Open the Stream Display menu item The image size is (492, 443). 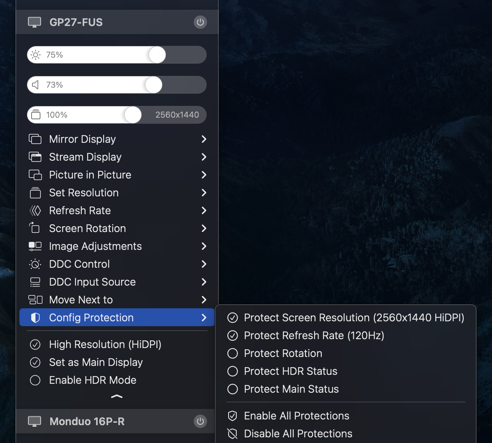(x=117, y=157)
